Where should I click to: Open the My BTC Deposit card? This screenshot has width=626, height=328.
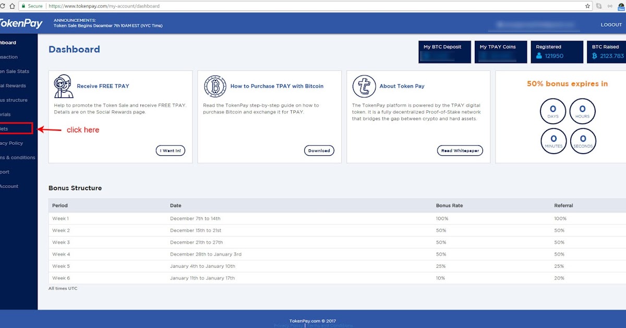pos(444,52)
